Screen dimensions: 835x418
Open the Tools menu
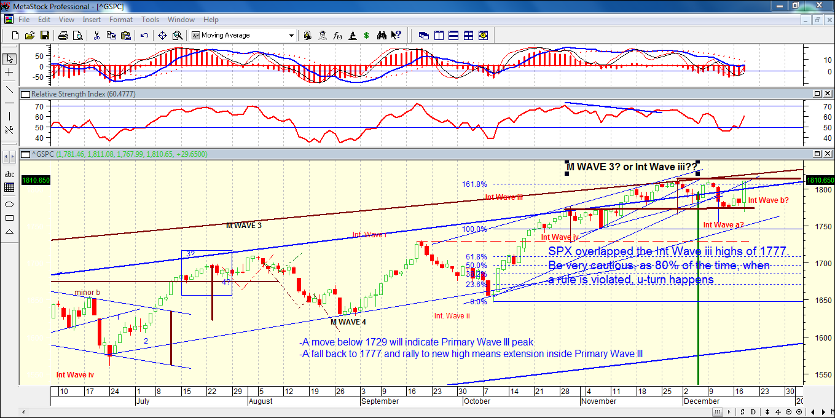(x=150, y=20)
